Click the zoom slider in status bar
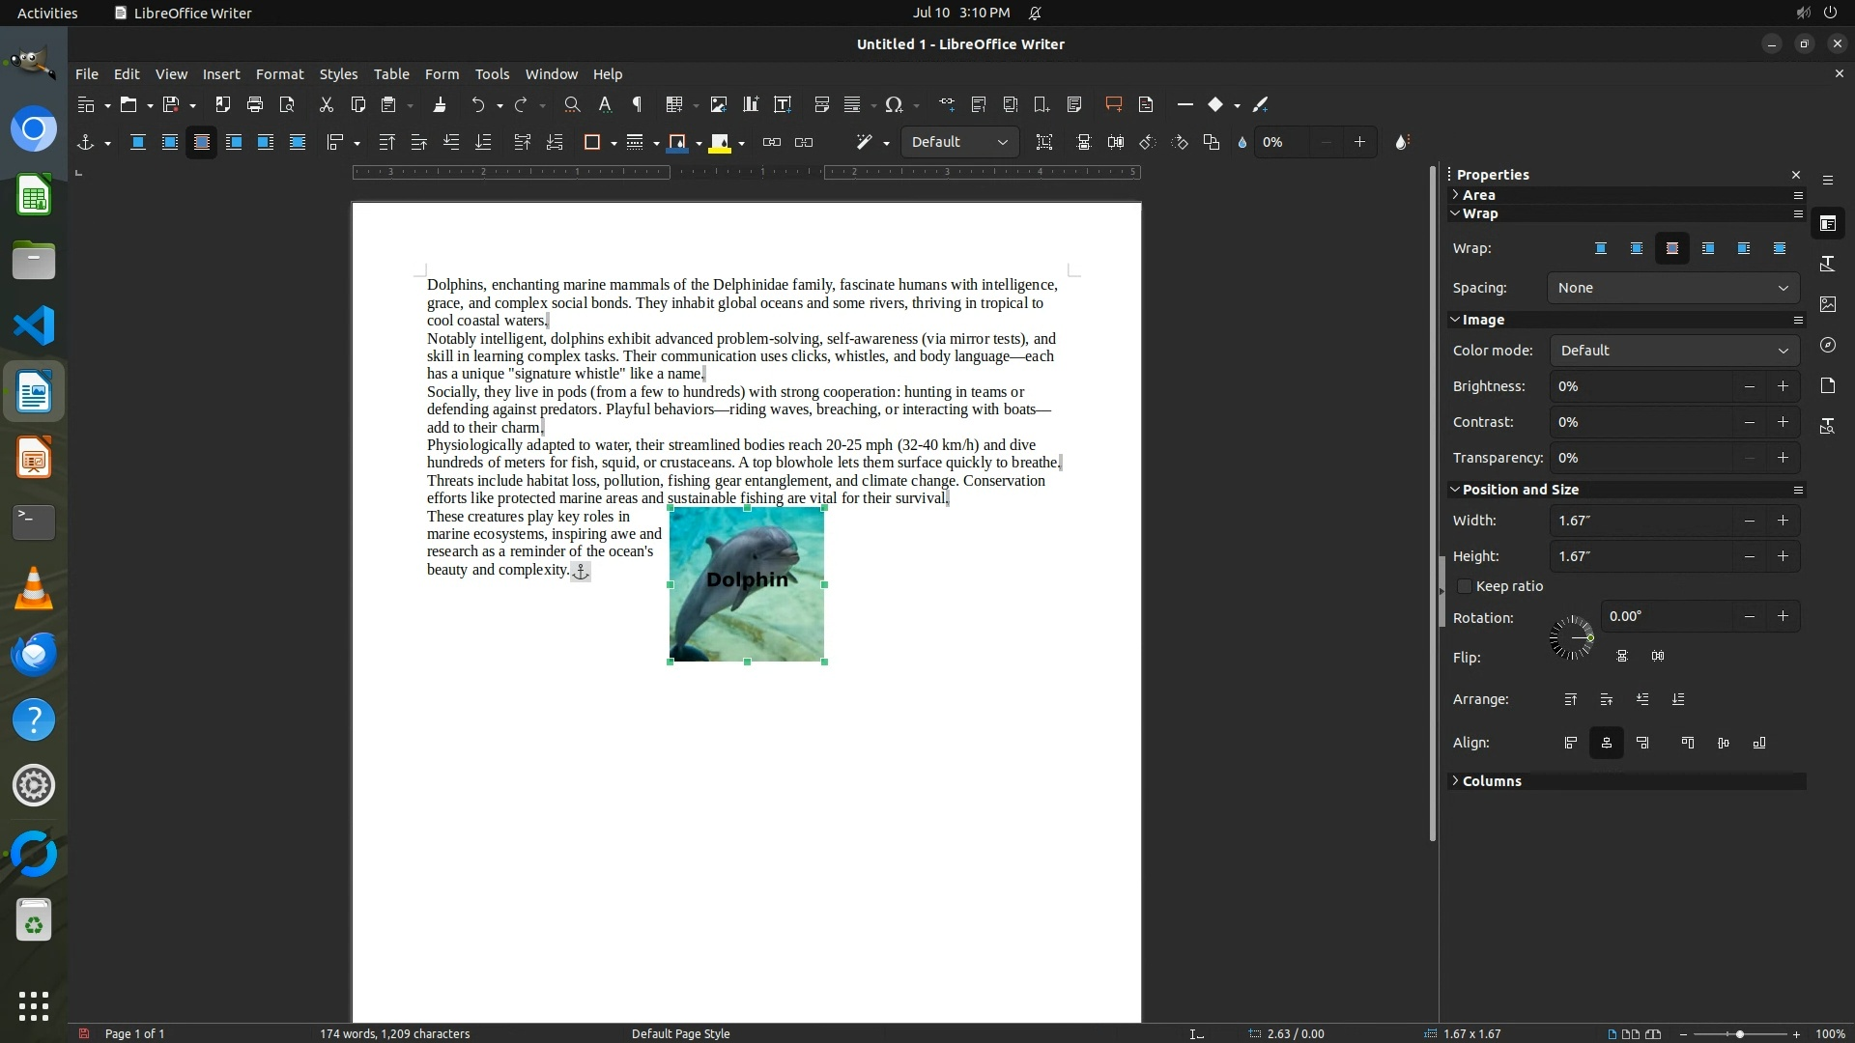Screen dimensions: 1855x1043 click(x=1739, y=1034)
